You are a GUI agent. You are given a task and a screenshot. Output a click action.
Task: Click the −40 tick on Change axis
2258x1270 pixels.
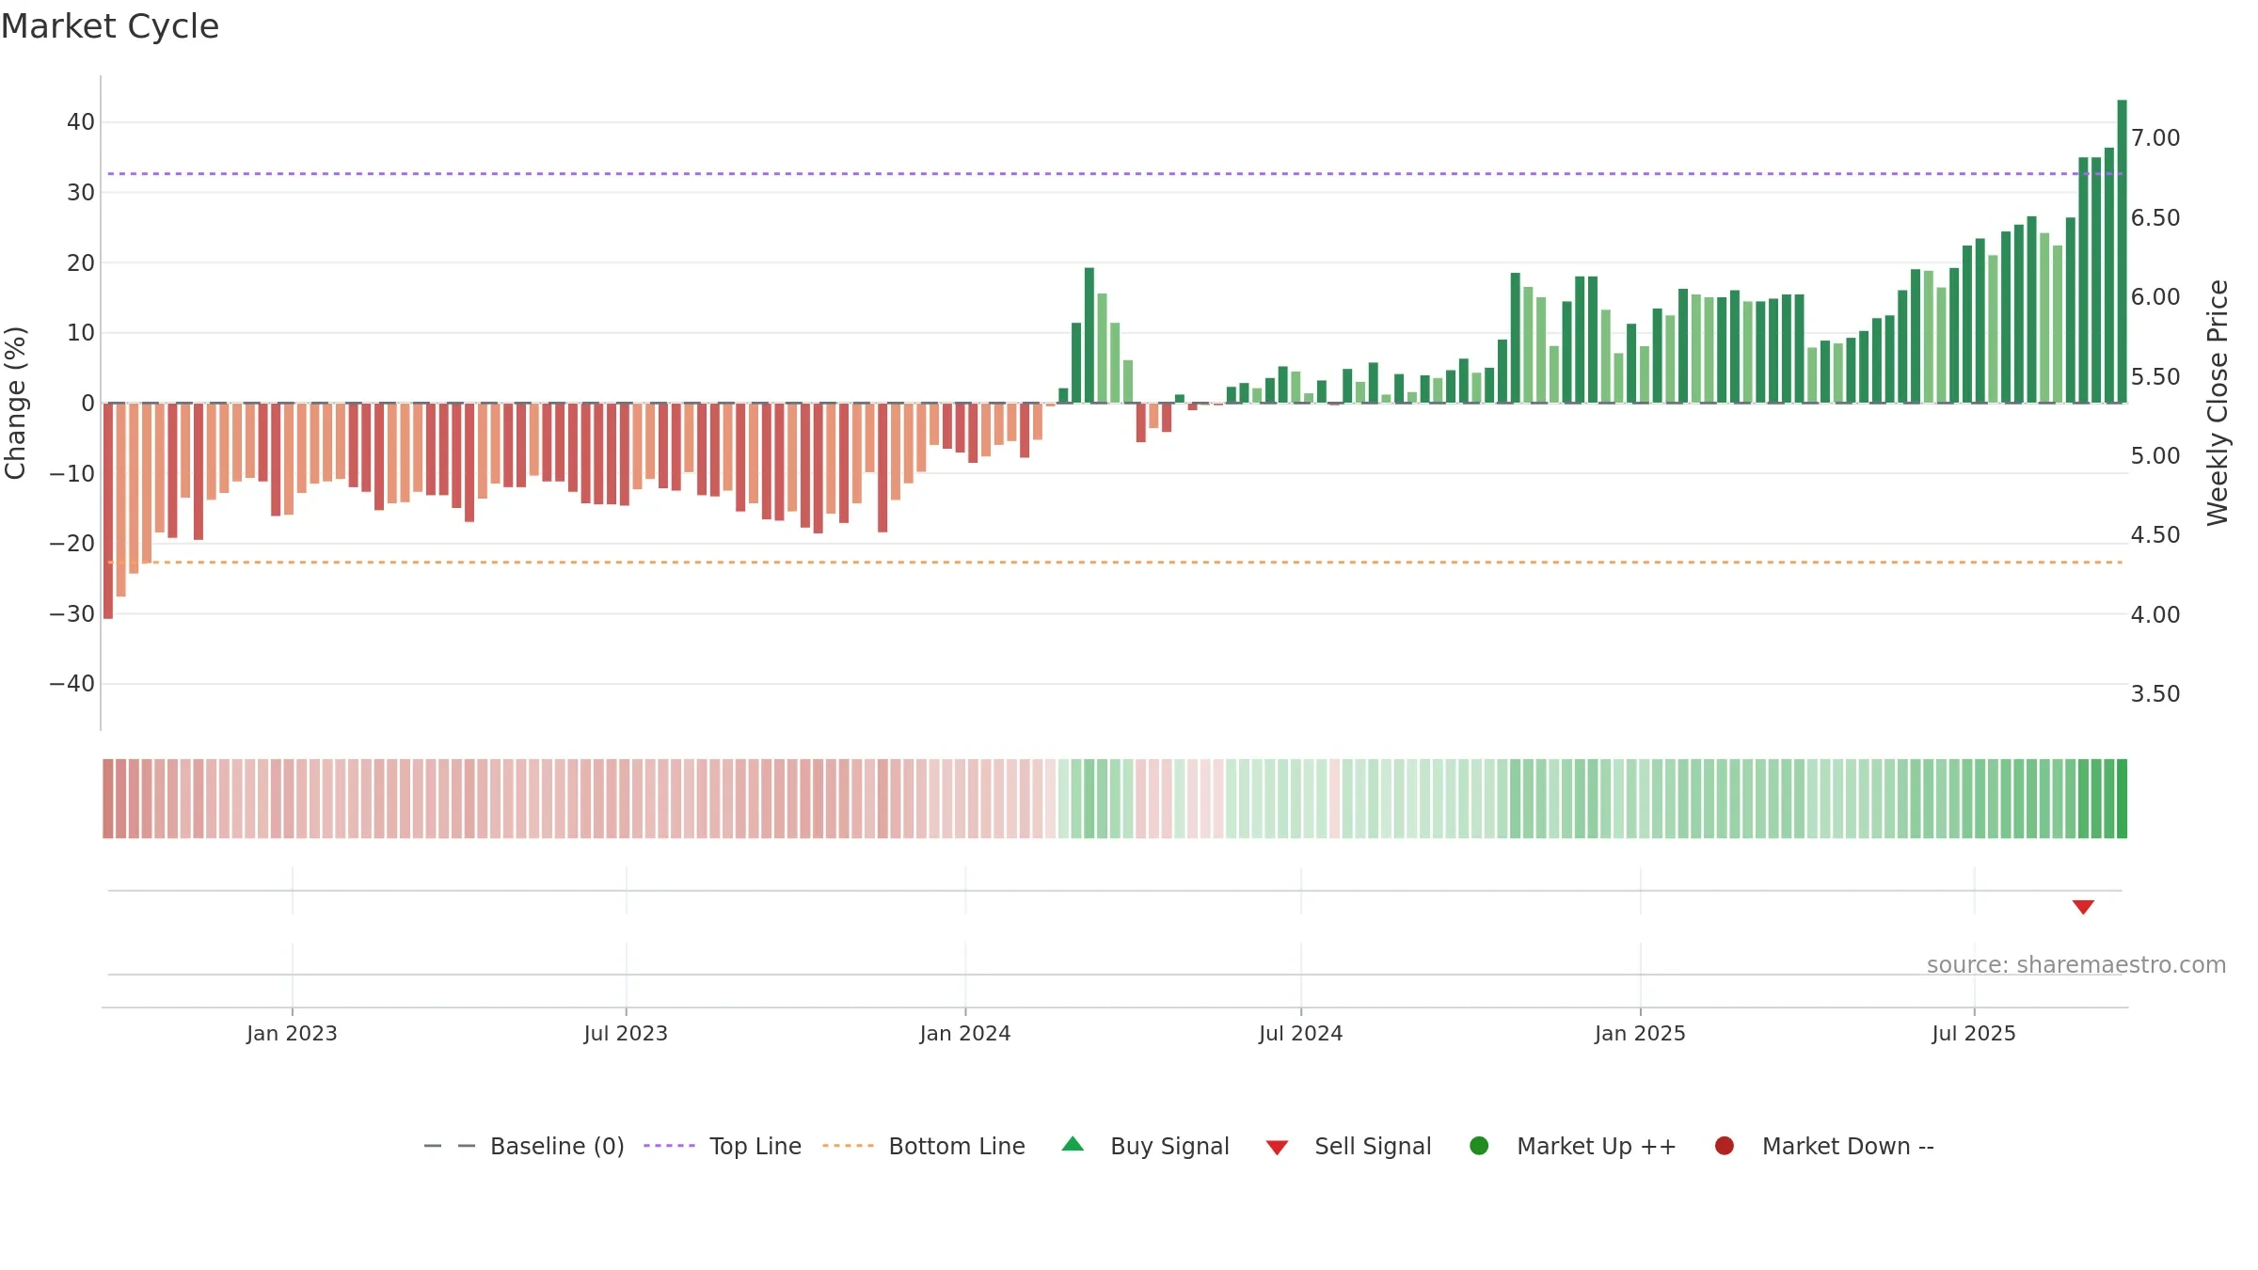pos(72,684)
